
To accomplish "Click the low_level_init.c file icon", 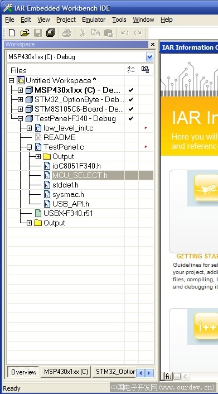I will click(38, 128).
